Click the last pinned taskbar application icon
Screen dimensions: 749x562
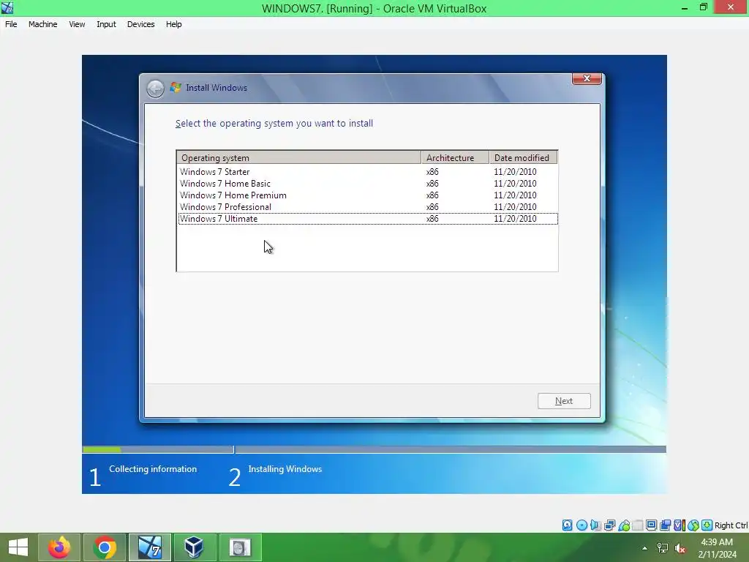point(240,547)
